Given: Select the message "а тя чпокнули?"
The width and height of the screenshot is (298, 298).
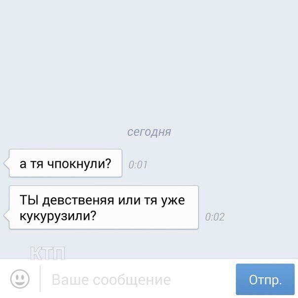Looking at the screenshot, I should (66, 163).
